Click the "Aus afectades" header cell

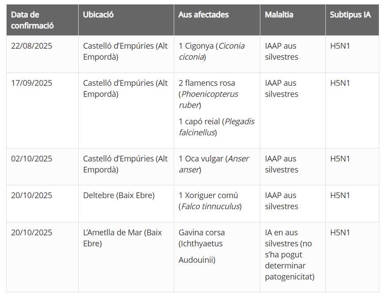click(x=203, y=15)
